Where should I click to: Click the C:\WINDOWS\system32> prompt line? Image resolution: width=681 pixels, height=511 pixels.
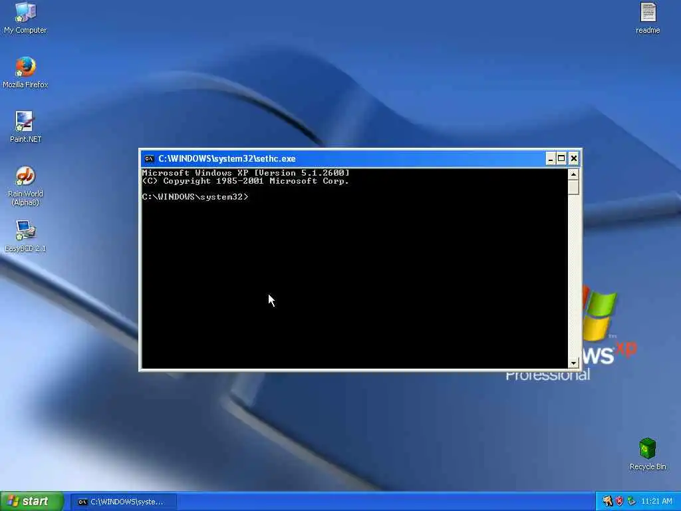(x=195, y=197)
